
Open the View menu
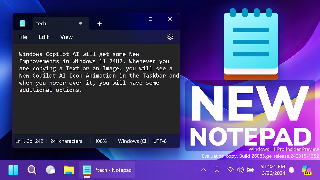66,37
